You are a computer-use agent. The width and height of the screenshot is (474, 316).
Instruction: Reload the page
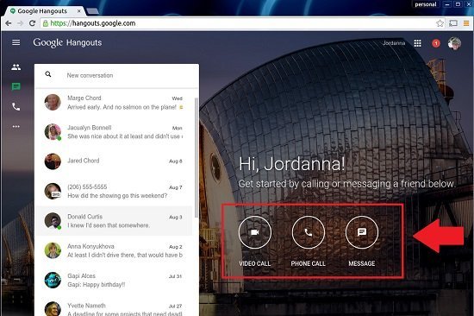pyautogui.click(x=32, y=23)
